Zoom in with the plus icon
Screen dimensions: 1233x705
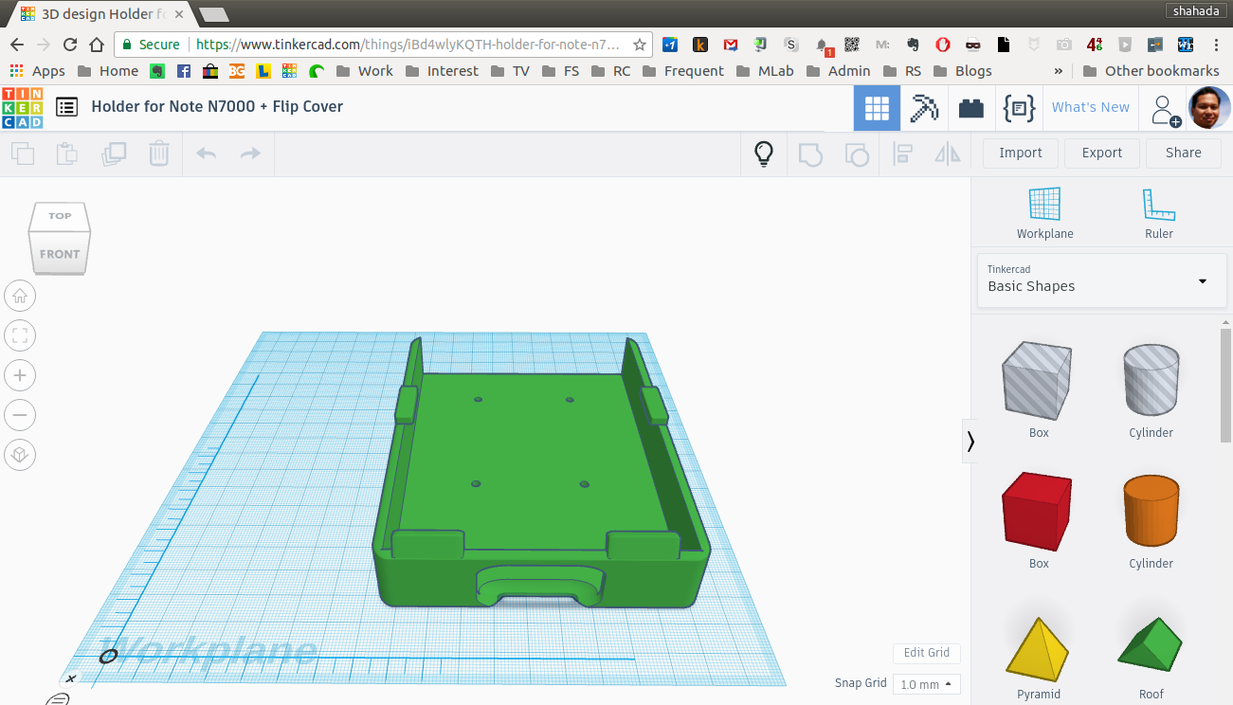click(x=19, y=375)
